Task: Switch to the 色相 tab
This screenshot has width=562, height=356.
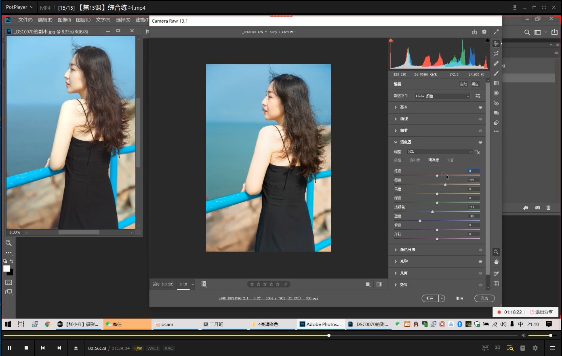Action: tap(398, 160)
